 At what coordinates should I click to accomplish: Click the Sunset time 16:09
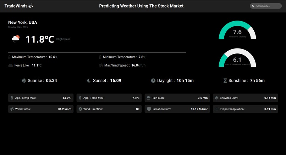pyautogui.click(x=116, y=81)
